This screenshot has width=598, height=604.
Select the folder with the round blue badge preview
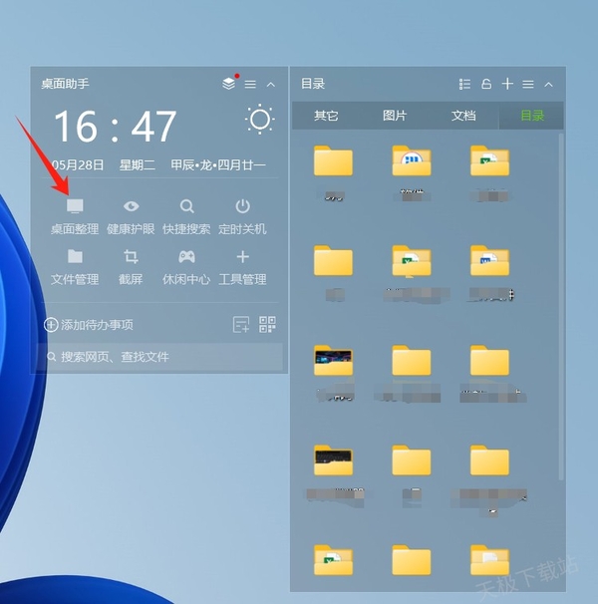point(412,160)
